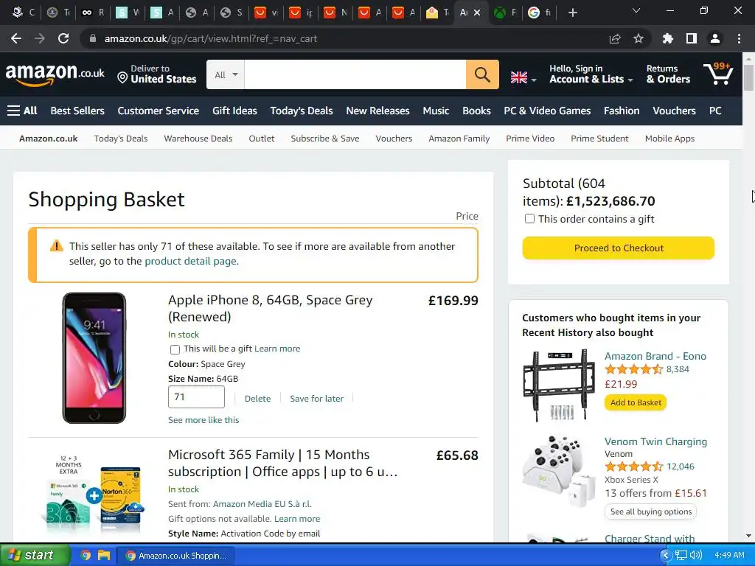Expand the hidden system tray icons

tap(667, 556)
